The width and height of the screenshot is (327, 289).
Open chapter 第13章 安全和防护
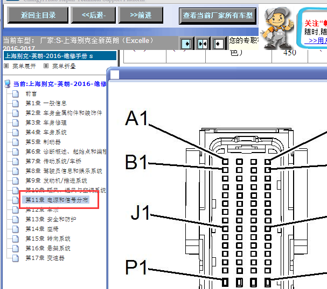[51, 219]
